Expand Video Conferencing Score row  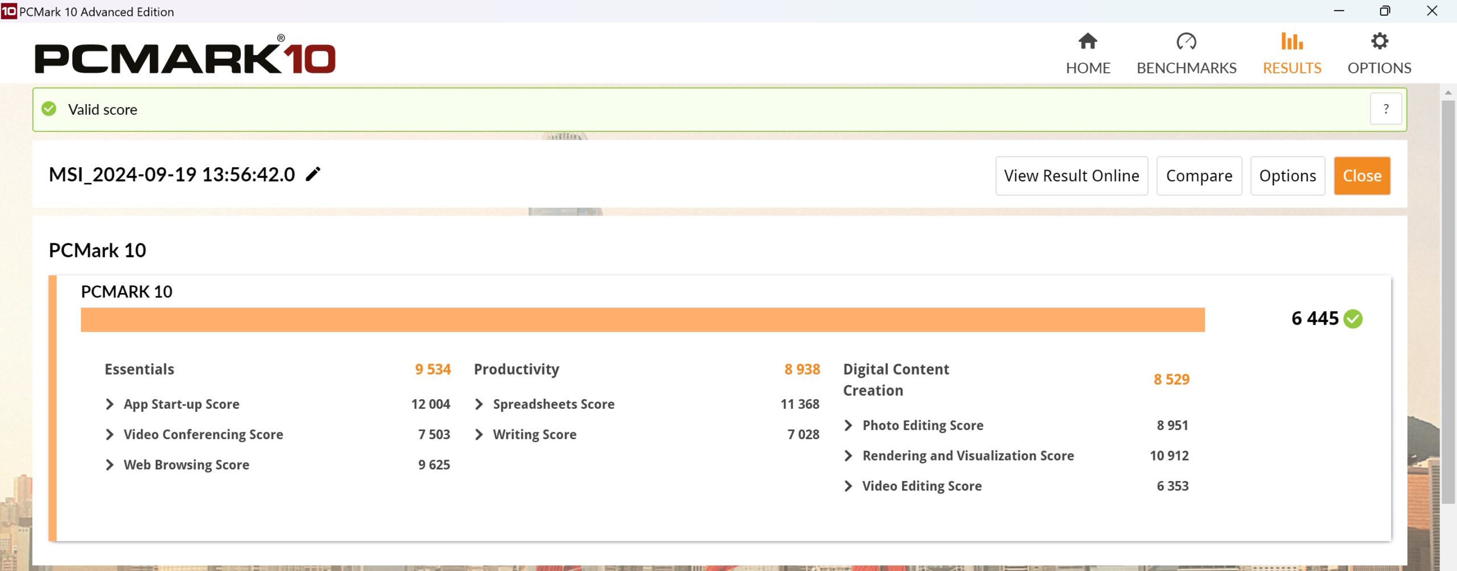(110, 435)
